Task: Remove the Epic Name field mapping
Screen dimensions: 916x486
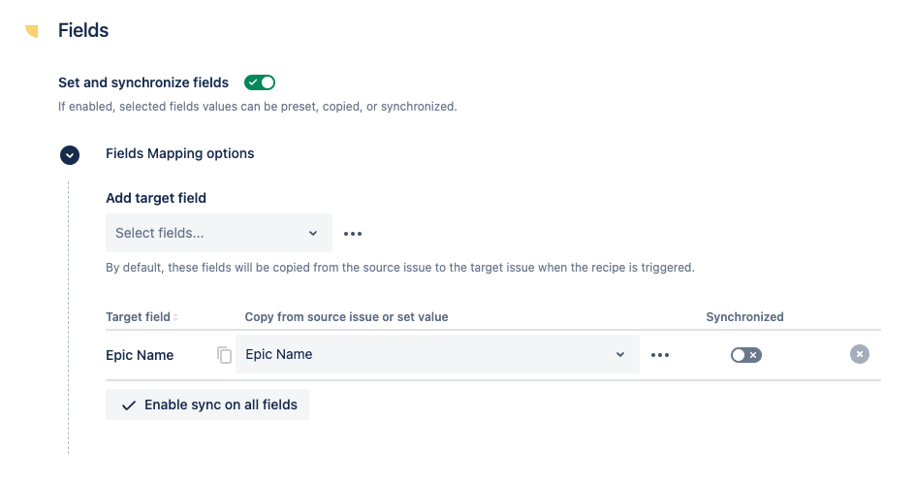Action: [860, 354]
